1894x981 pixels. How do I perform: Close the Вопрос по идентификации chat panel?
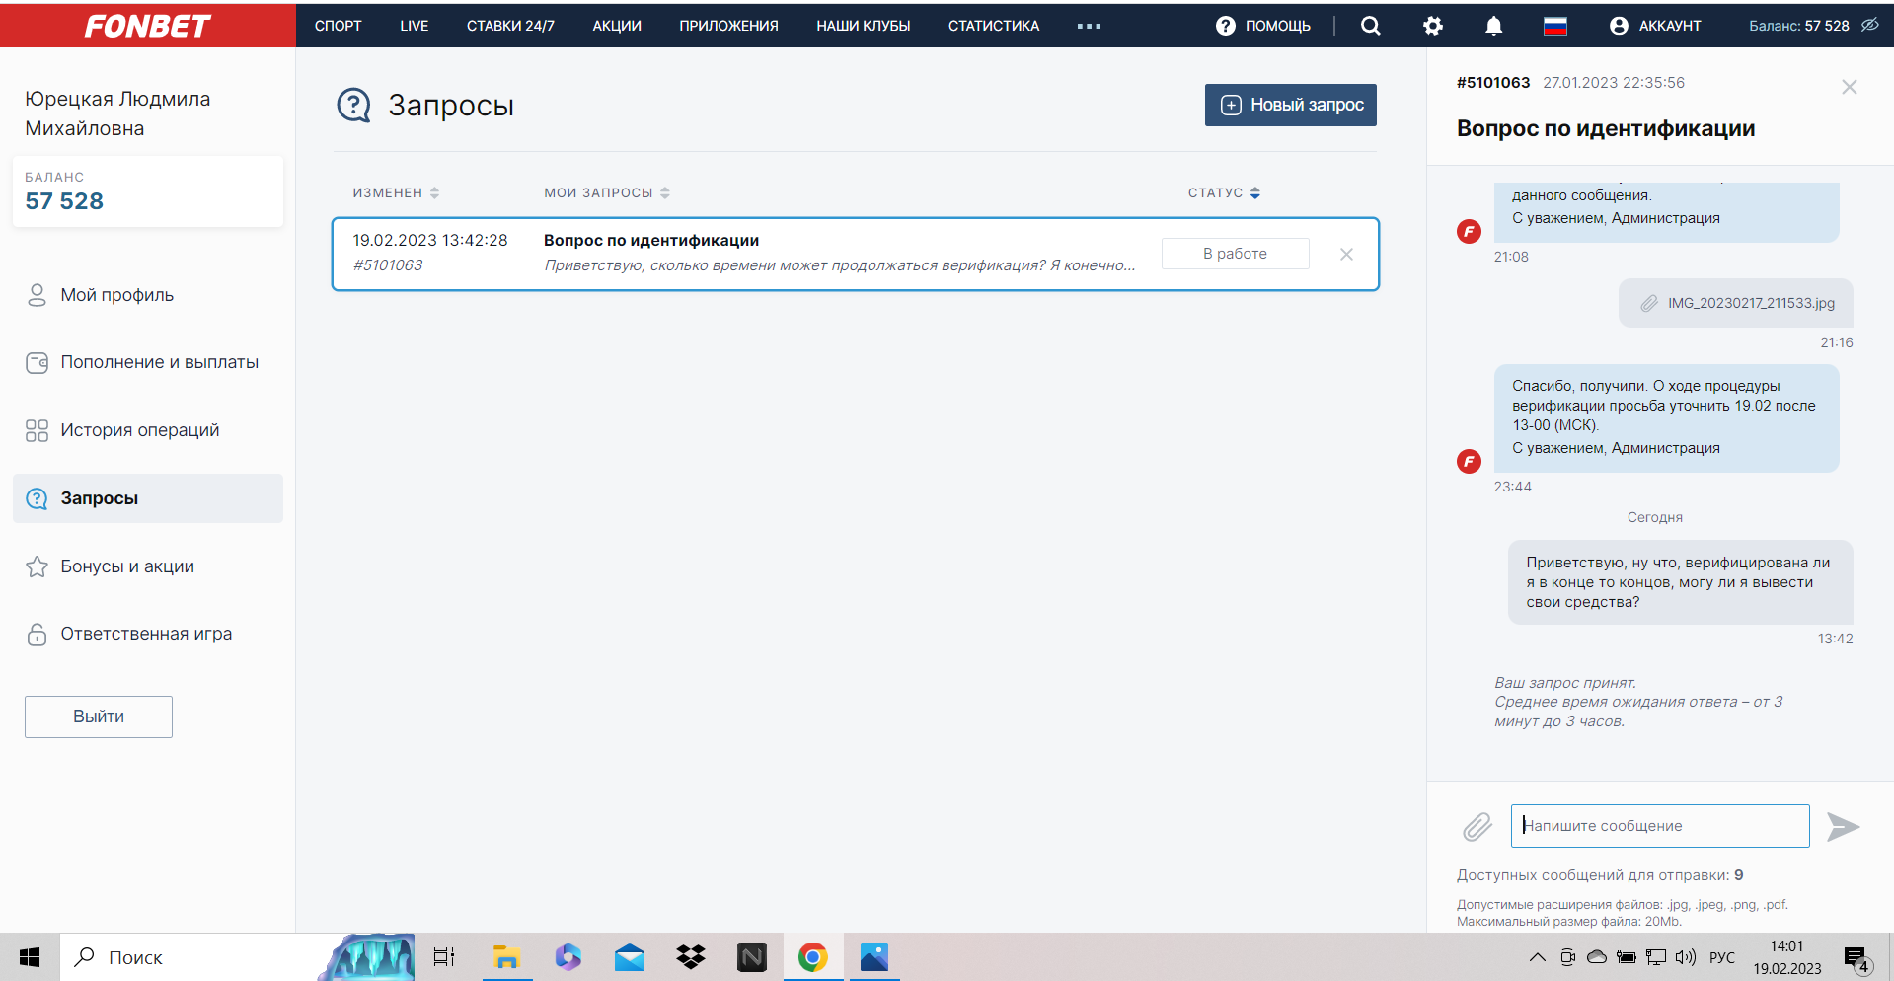click(1849, 87)
